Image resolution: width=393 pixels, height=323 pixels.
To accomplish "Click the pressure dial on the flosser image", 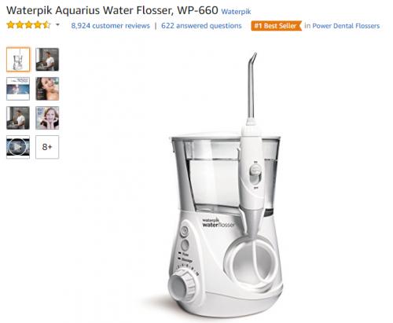I will (182, 286).
